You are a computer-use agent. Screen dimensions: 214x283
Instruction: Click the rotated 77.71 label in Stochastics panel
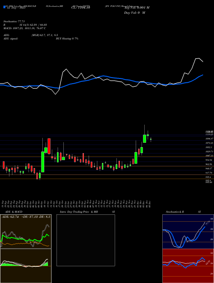(208, 224)
